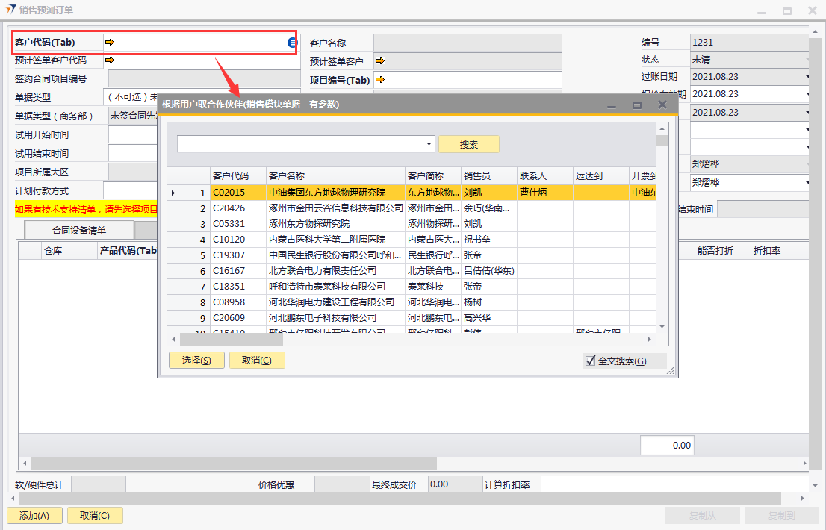Open the 过账日期 date dropdown
The height and width of the screenshot is (530, 826).
point(807,77)
